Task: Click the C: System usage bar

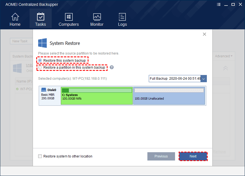Action: point(97,90)
